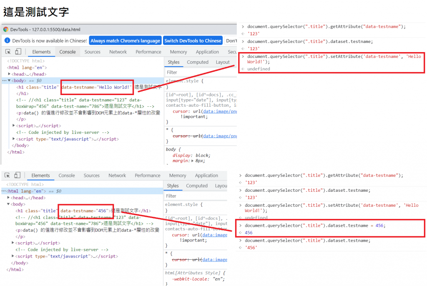Open the Elements tab in the lower DevTools panel
The image size is (427, 286).
[40, 176]
